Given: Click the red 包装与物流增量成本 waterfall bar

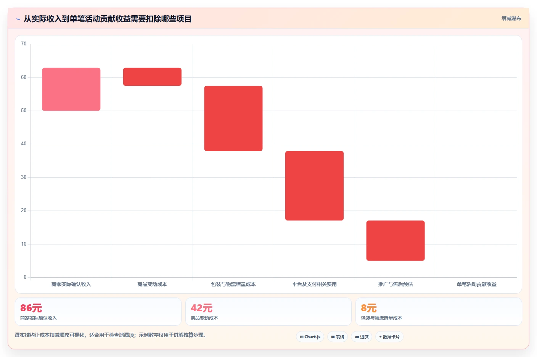Looking at the screenshot, I should click(233, 118).
